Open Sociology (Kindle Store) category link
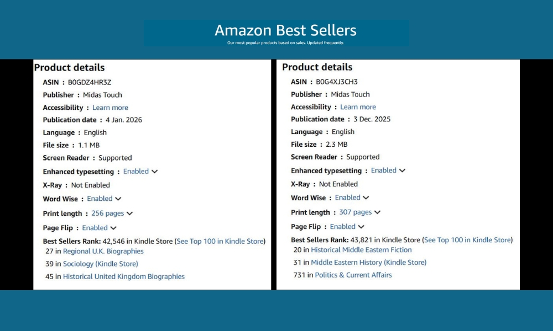Viewport: 553px width, 331px height. pos(100,264)
